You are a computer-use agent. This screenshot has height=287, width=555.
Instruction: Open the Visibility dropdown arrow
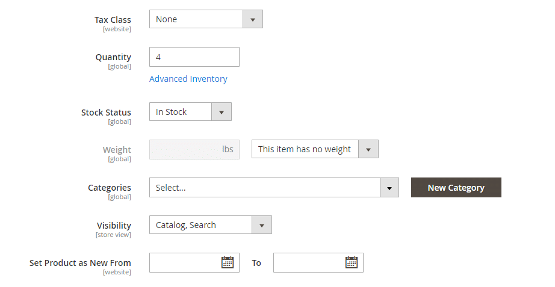pyautogui.click(x=261, y=225)
